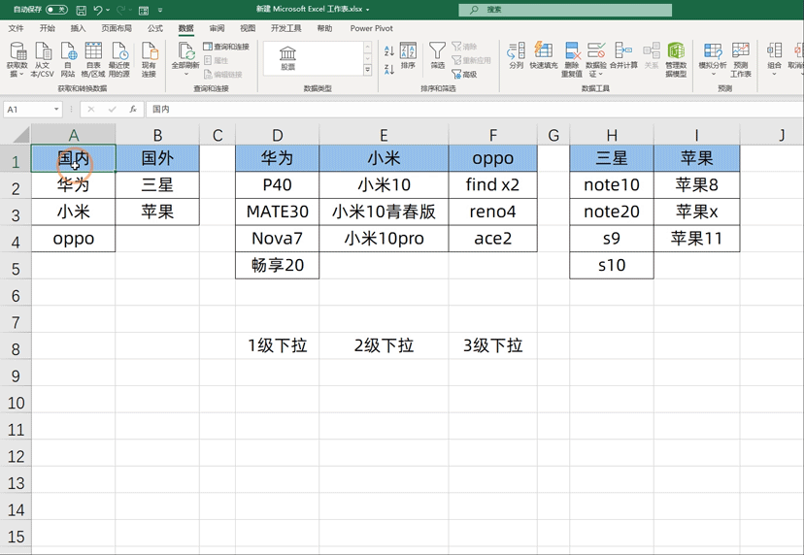Click the Select All corner triangle
The image size is (804, 555).
(x=20, y=135)
